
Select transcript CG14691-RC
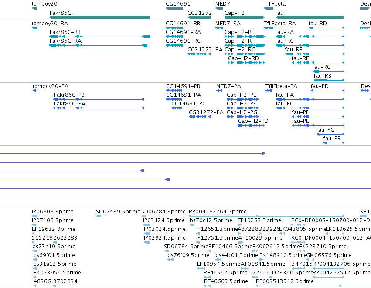tap(174, 45)
